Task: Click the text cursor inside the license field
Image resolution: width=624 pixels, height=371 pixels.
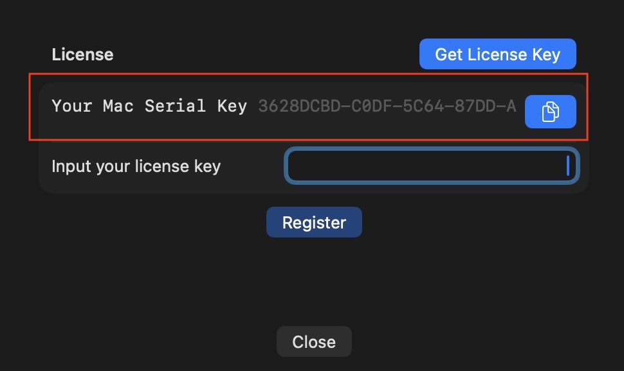Action: 567,166
